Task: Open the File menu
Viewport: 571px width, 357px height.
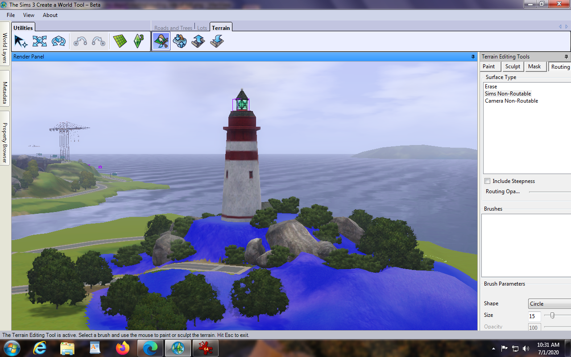Action: click(11, 15)
